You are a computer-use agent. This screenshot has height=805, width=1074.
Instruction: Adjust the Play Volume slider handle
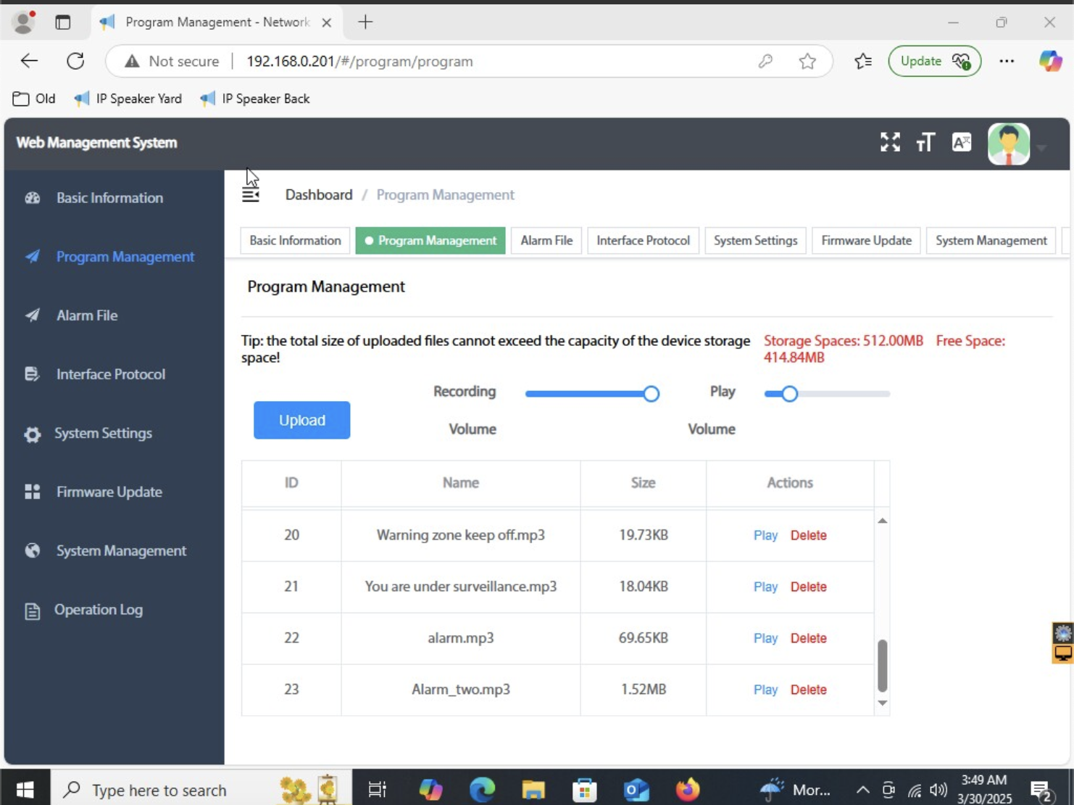[789, 394]
